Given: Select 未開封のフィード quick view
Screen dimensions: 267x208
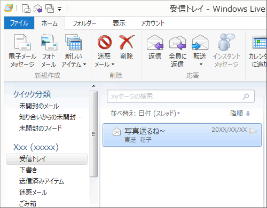Looking at the screenshot, I should pyautogui.click(x=41, y=128).
